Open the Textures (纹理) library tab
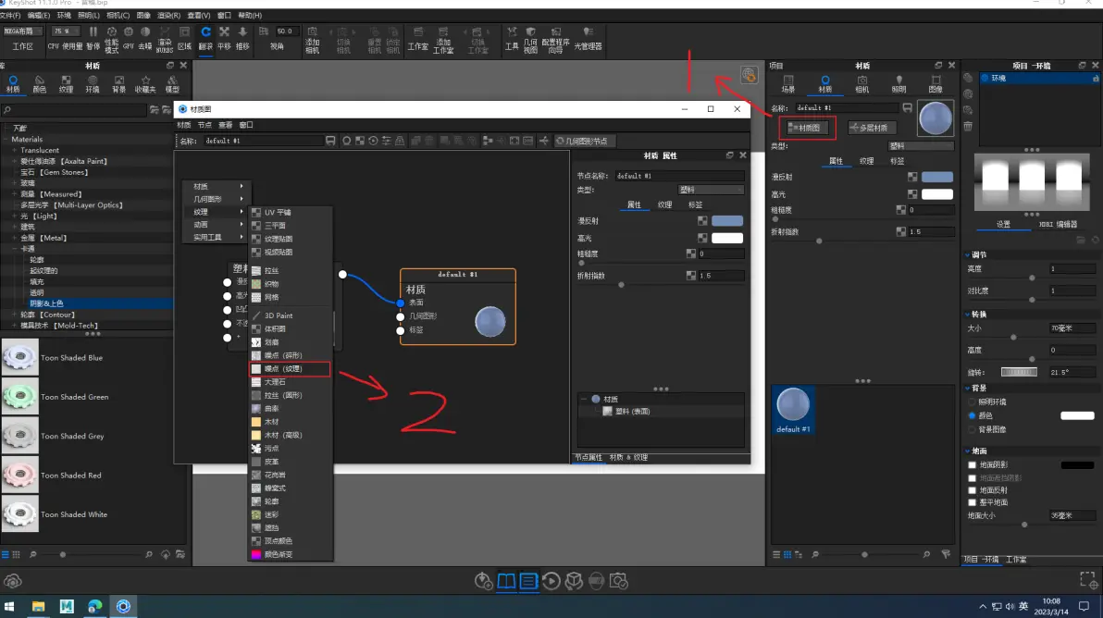The image size is (1103, 618). pyautogui.click(x=66, y=84)
